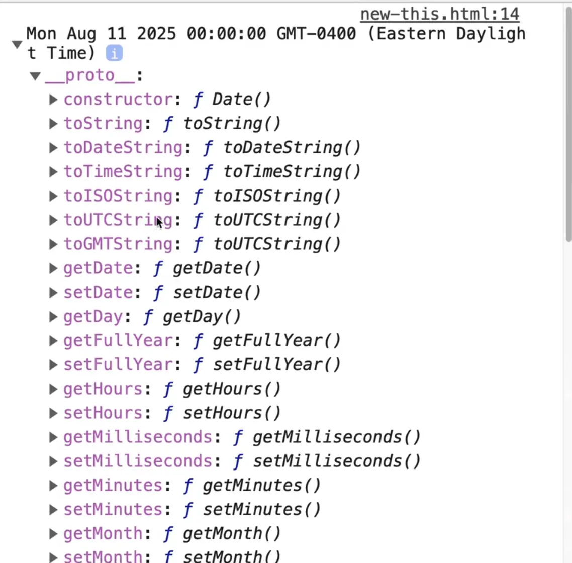Expand the setDate function entry
The height and width of the screenshot is (563, 572).
click(53, 293)
